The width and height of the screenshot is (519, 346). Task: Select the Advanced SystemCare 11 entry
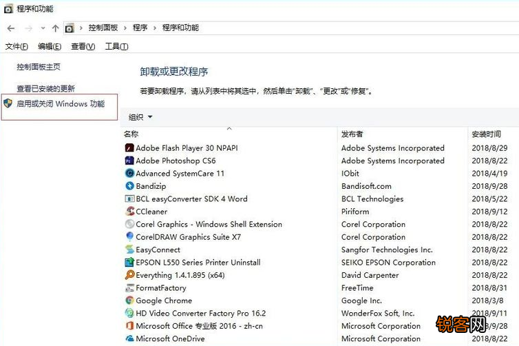pyautogui.click(x=180, y=173)
